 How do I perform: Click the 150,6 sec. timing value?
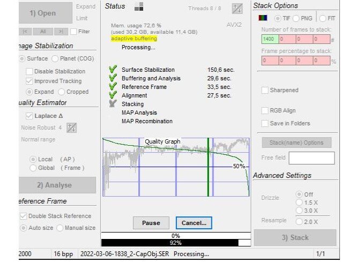pyautogui.click(x=221, y=70)
